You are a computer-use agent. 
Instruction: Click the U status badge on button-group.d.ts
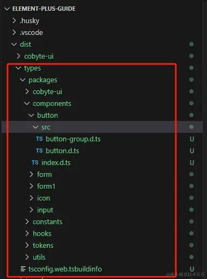(x=192, y=139)
